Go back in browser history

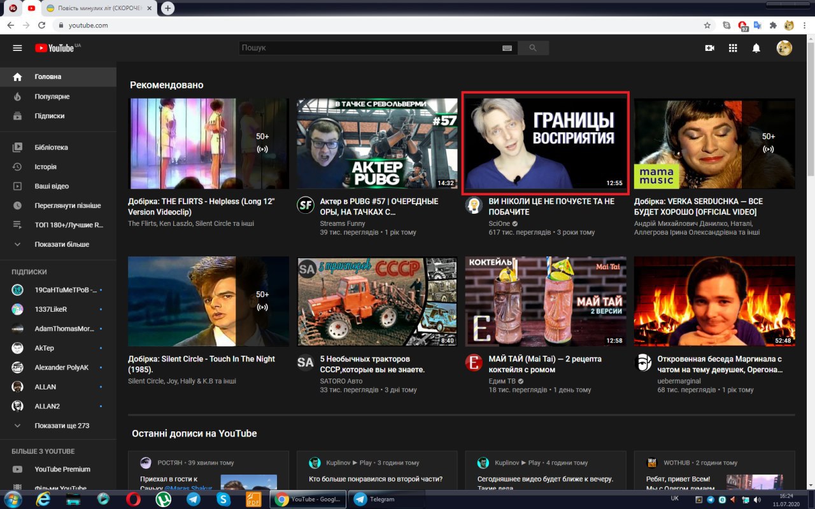[x=11, y=25]
